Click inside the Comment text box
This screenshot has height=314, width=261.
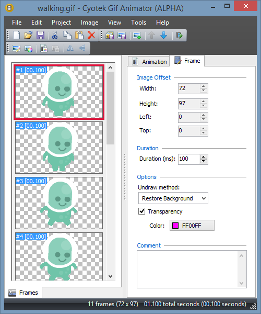pyautogui.click(x=188, y=269)
